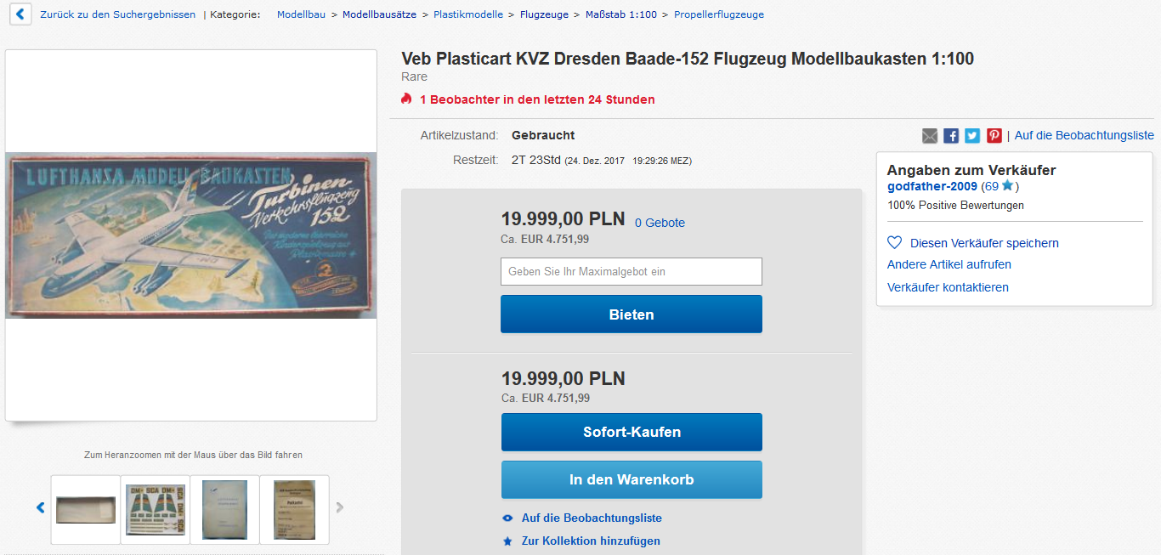
Task: Click heart icon to save seller
Action: click(x=894, y=243)
